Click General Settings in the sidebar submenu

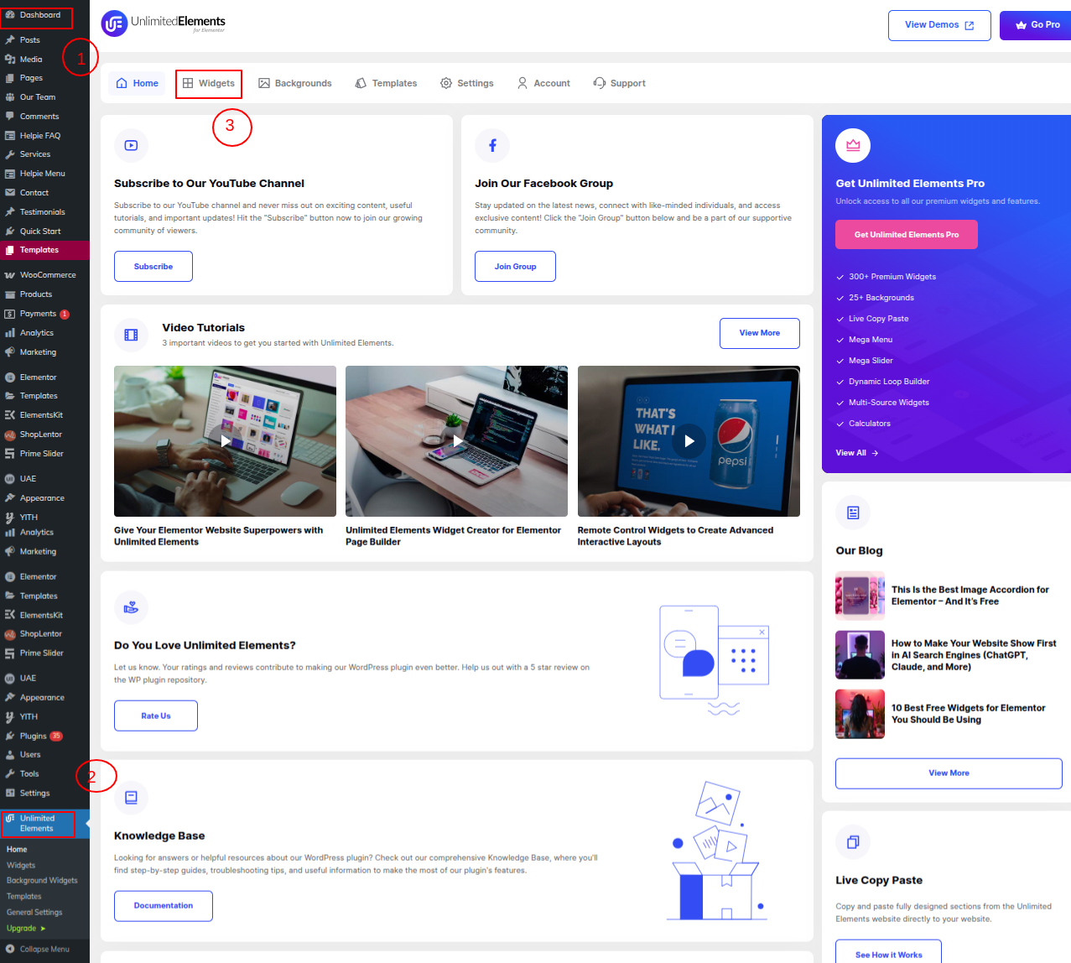[x=34, y=913]
